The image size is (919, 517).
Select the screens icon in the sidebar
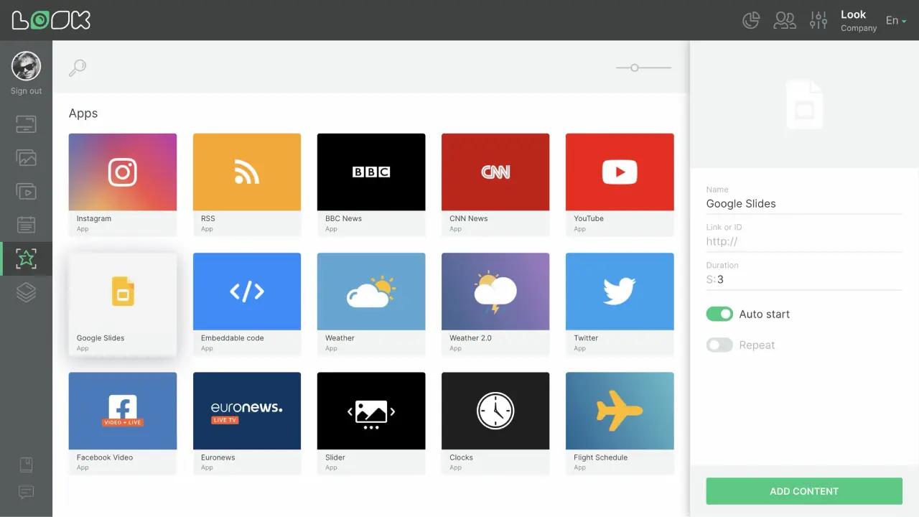26,124
